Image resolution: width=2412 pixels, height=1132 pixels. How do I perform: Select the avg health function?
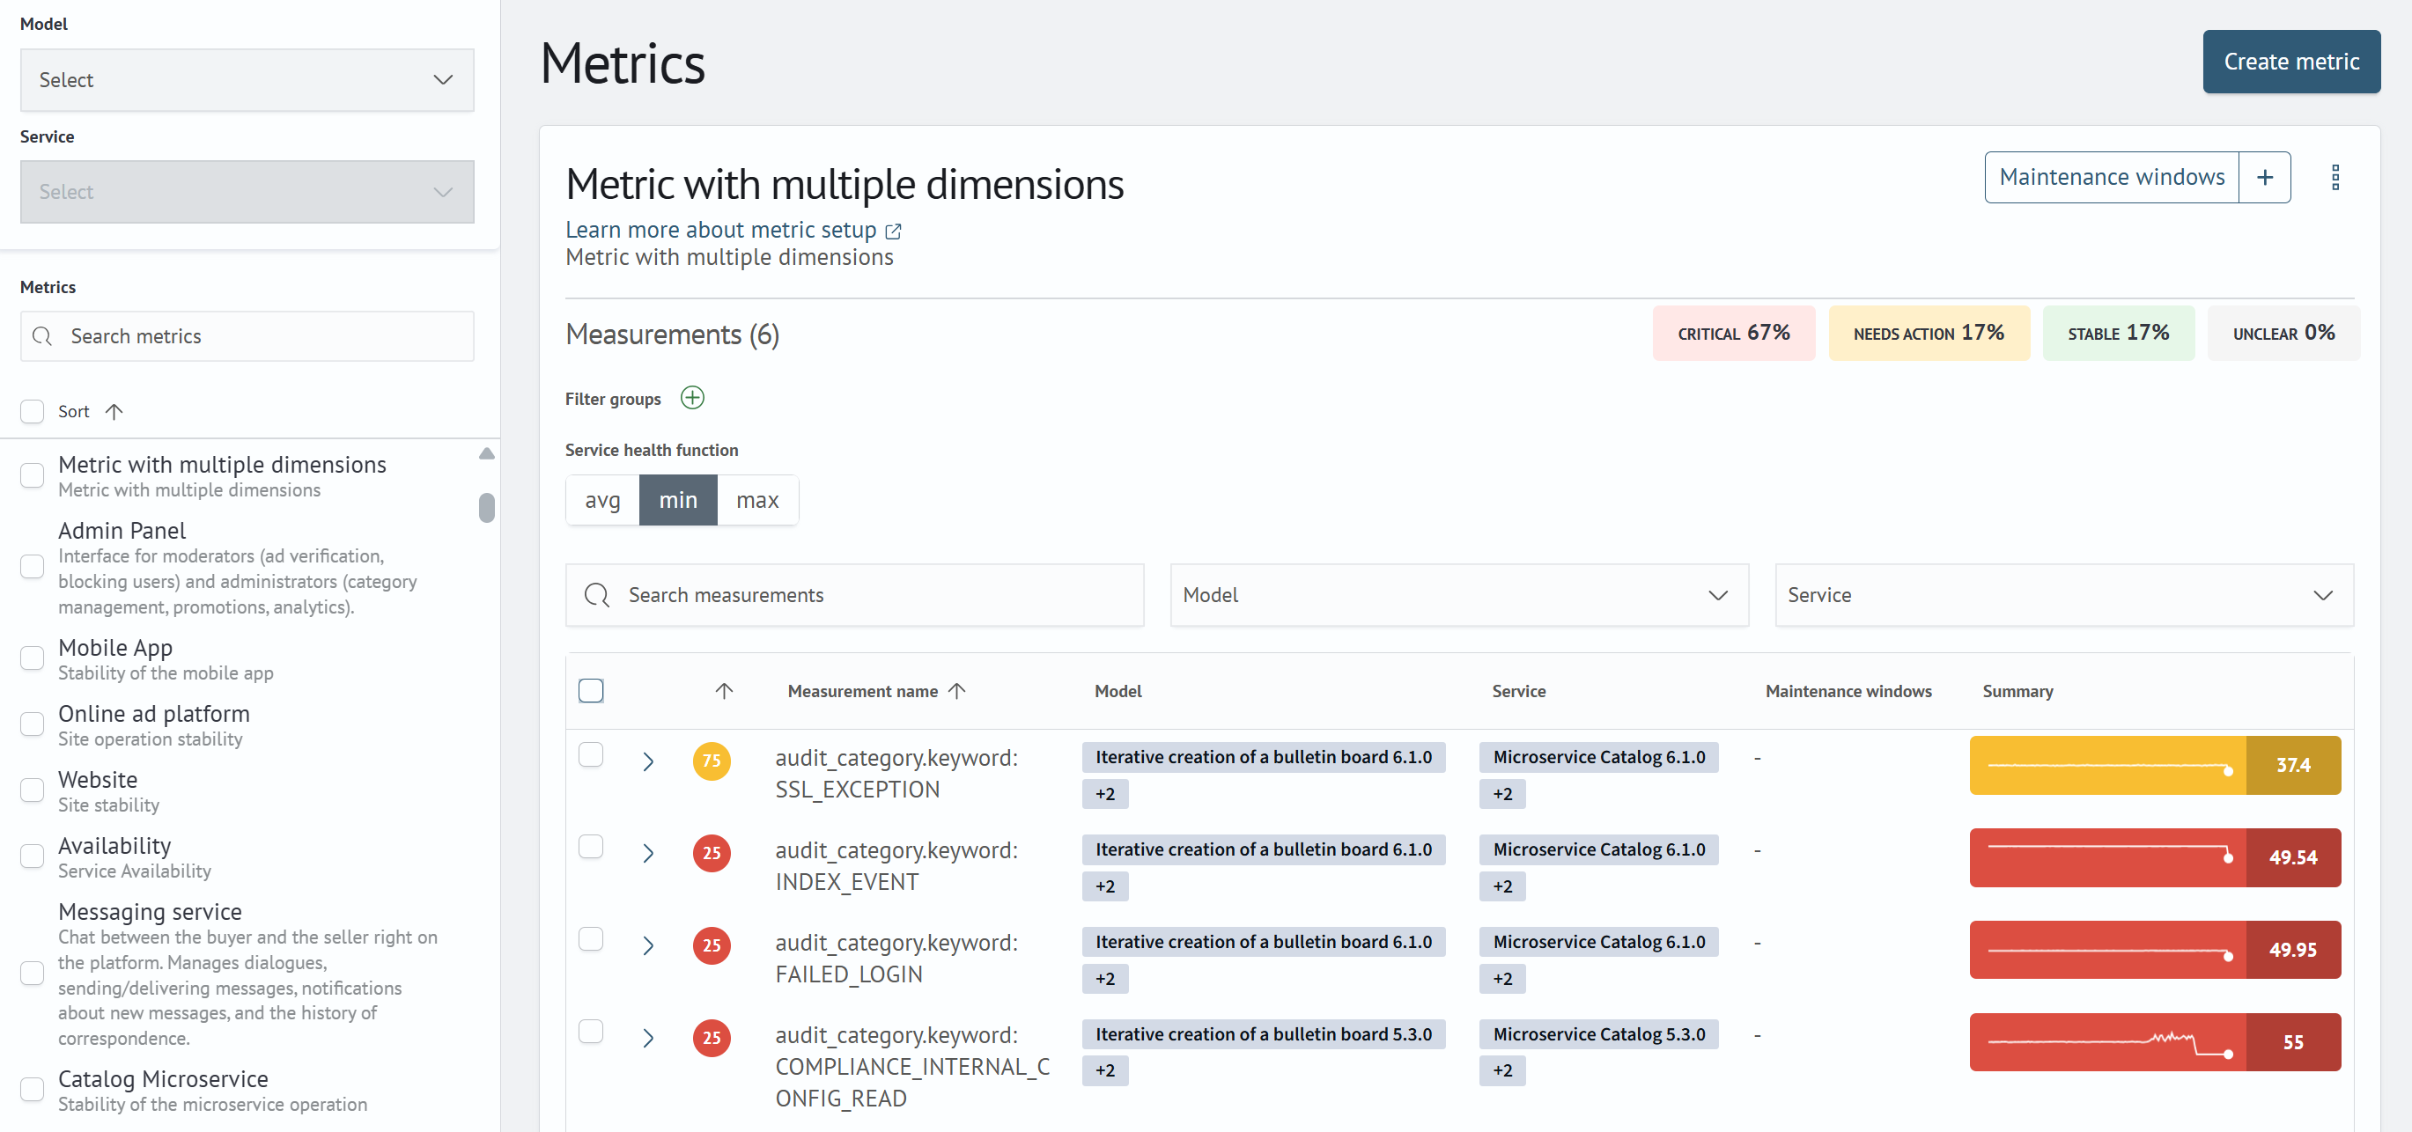[603, 500]
